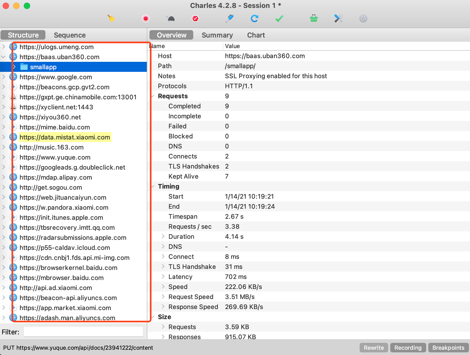Image resolution: width=470 pixels, height=355 pixels.
Task: Validate with the green checkmark icon
Action: (x=279, y=18)
